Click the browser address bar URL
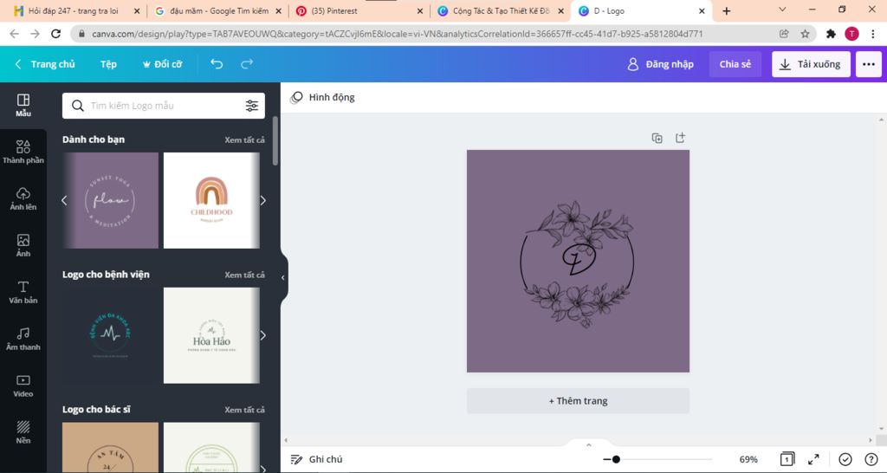The image size is (887, 473). point(397,34)
